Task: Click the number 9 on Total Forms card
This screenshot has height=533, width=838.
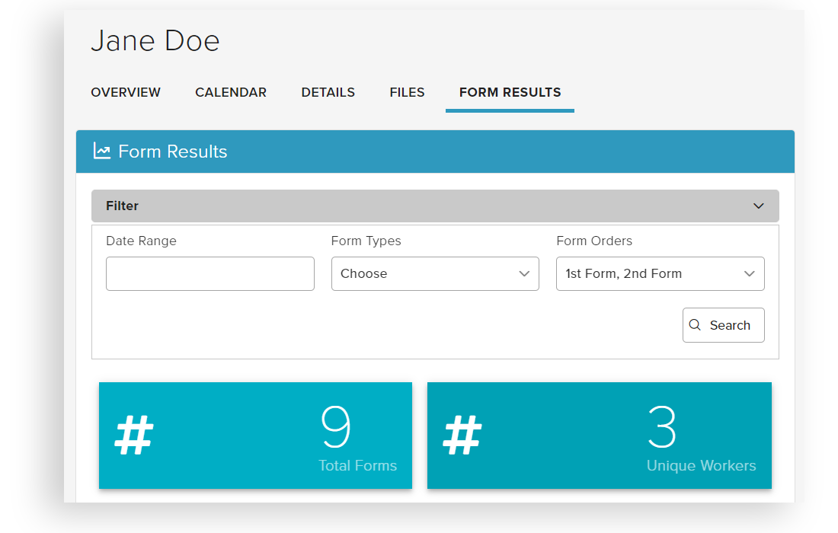Action: (336, 428)
